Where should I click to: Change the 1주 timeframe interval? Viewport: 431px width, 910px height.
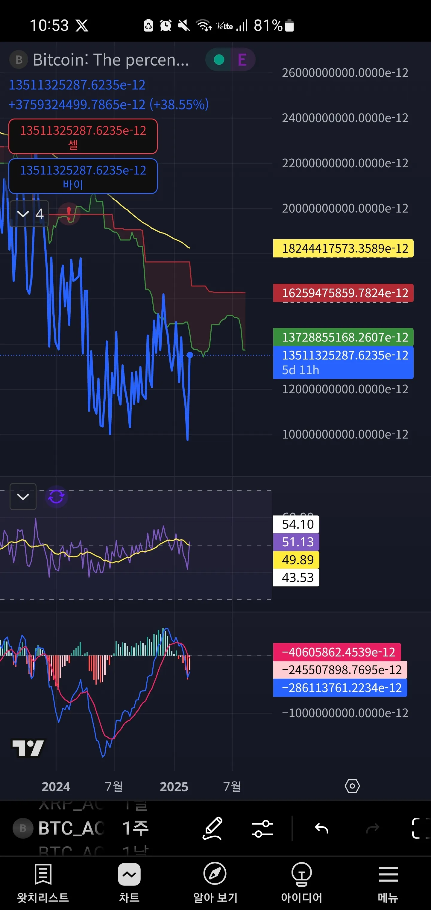point(135,828)
